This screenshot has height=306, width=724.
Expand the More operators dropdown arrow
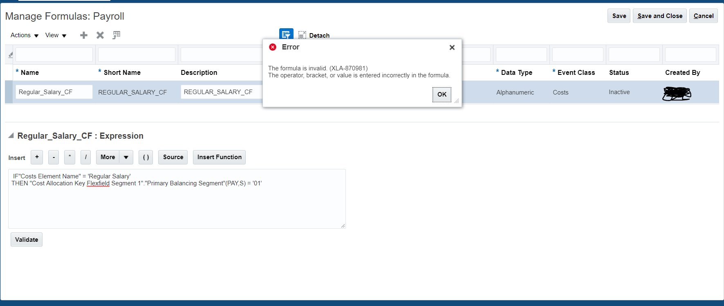pos(126,157)
